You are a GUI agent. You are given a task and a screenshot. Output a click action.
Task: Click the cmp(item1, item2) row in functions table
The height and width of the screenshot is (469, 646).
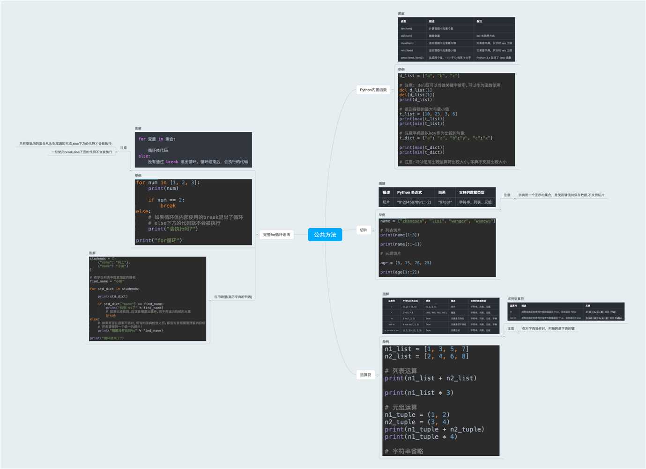pyautogui.click(x=456, y=58)
